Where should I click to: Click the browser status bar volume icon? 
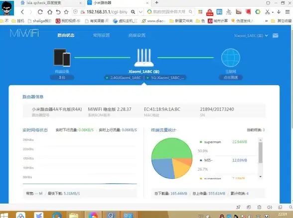(269, 207)
